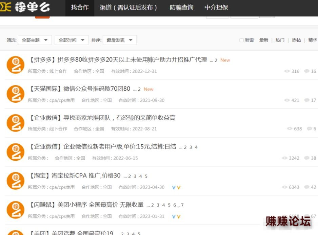This screenshot has width=318, height=235.
Task: Open 渠道（需认证后发布） menu item
Action: click(128, 7)
